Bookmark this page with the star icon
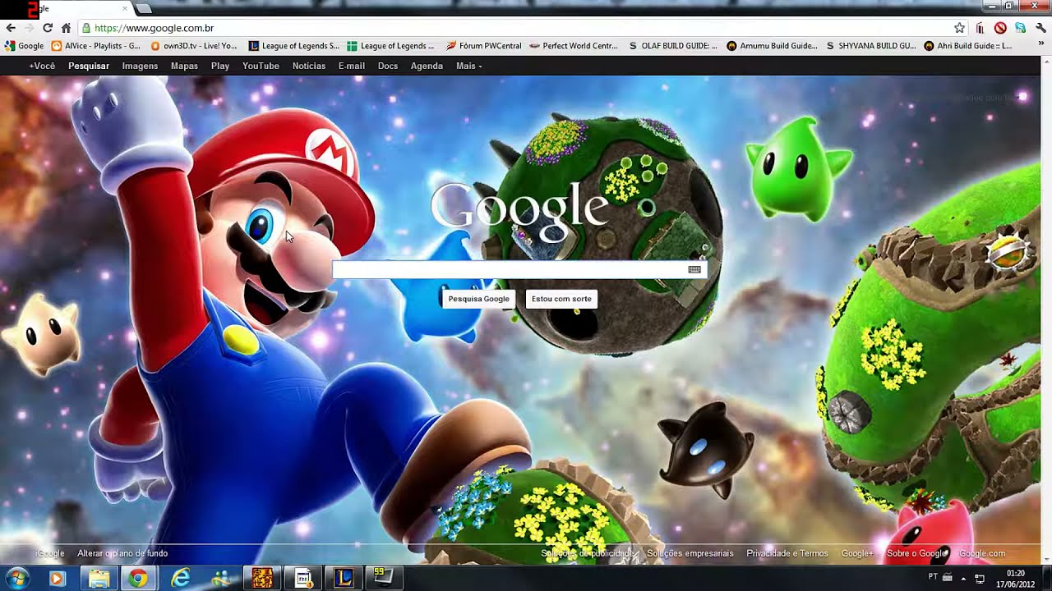Viewport: 1052px width, 591px height. (959, 28)
